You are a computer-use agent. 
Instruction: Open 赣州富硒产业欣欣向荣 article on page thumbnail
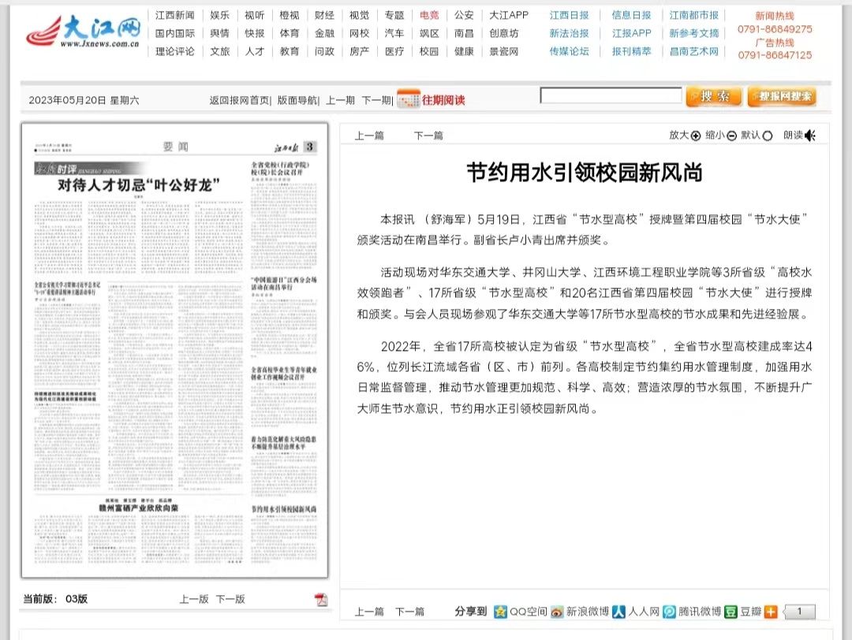coord(139,508)
